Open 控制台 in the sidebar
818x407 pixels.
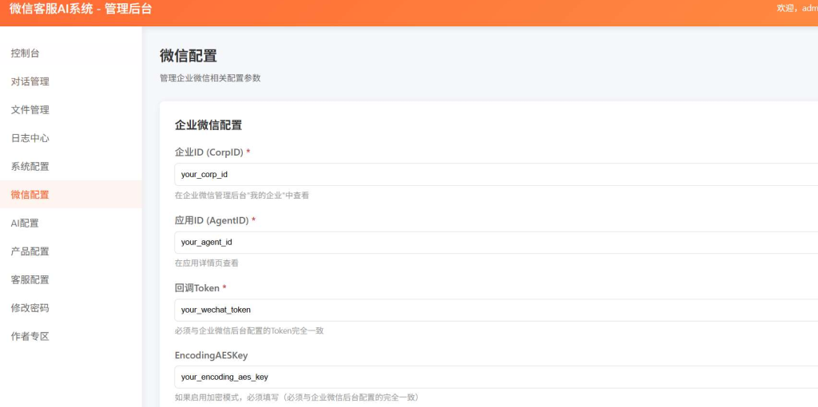70,53
